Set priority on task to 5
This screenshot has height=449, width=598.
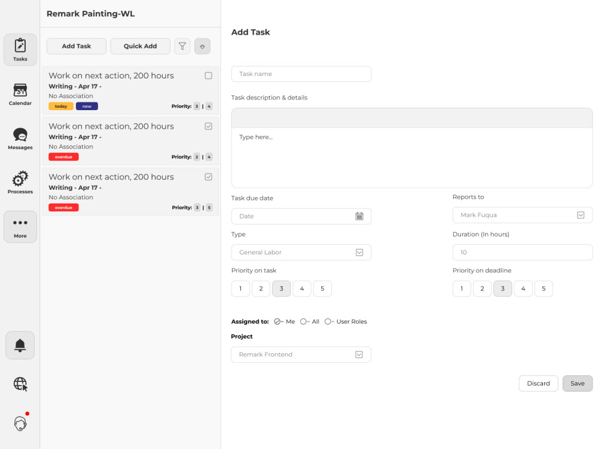pos(322,289)
